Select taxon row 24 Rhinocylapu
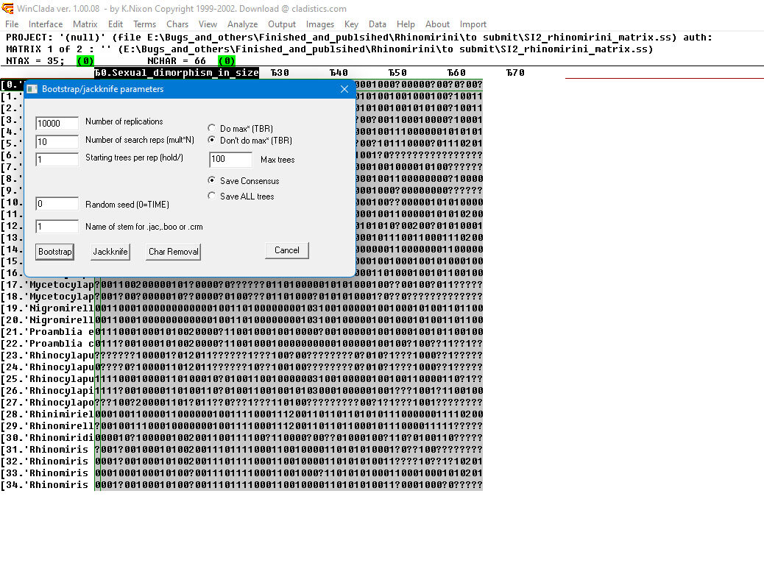Viewport: 764px width, 580px height. (x=48, y=367)
